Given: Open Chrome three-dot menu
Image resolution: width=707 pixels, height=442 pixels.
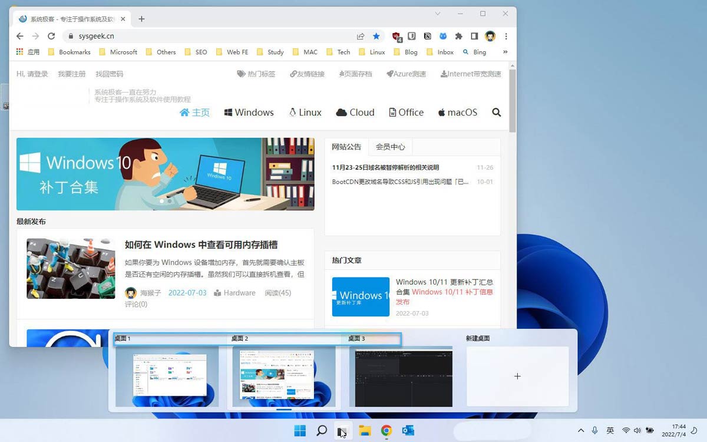Looking at the screenshot, I should (506, 36).
